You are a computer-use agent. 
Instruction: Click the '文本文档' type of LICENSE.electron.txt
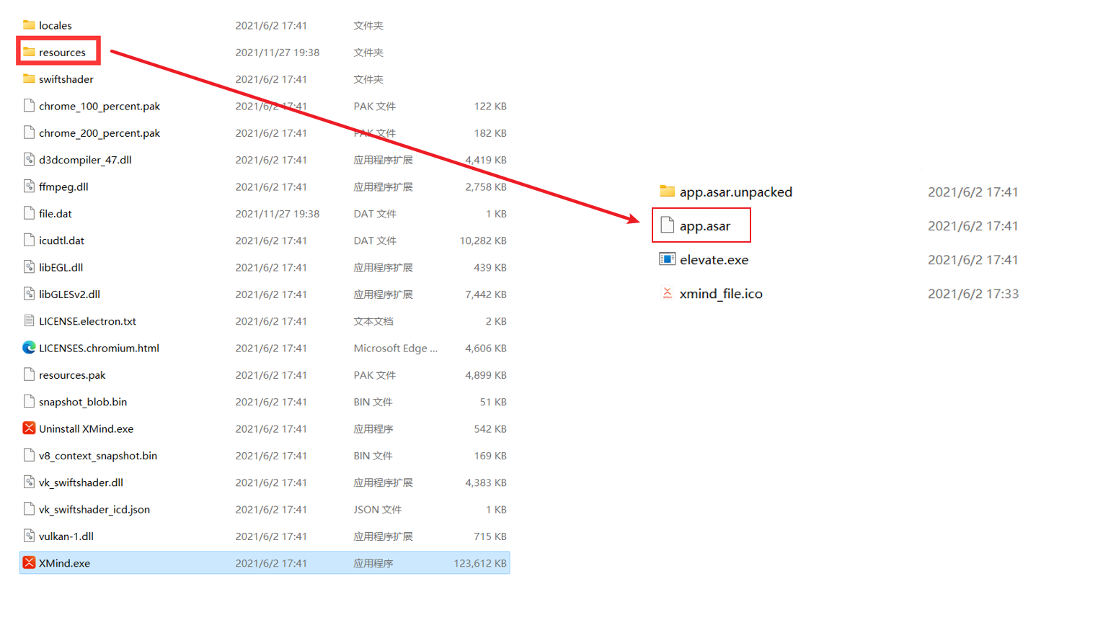tap(373, 321)
